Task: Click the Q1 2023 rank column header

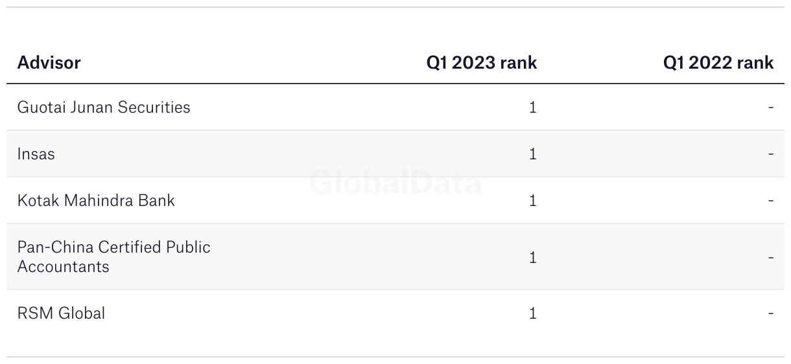Action: pos(481,63)
